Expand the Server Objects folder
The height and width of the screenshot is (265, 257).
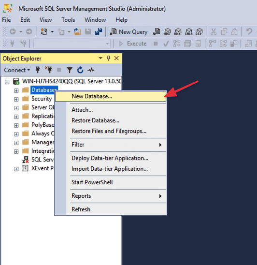16,108
